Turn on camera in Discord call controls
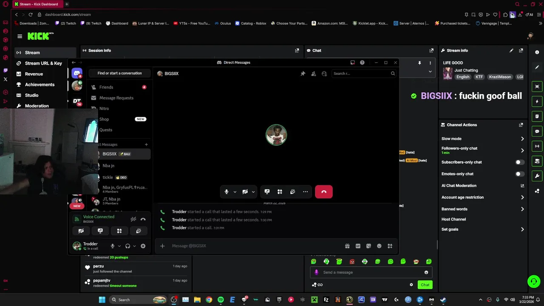 tap(245, 192)
